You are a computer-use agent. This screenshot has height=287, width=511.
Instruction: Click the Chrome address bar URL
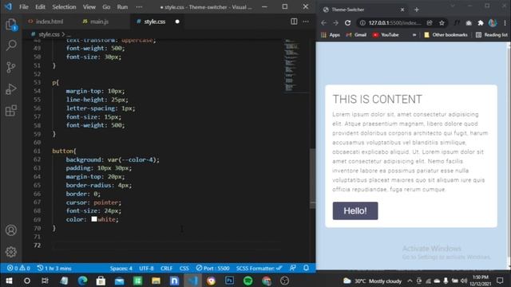[x=394, y=23]
